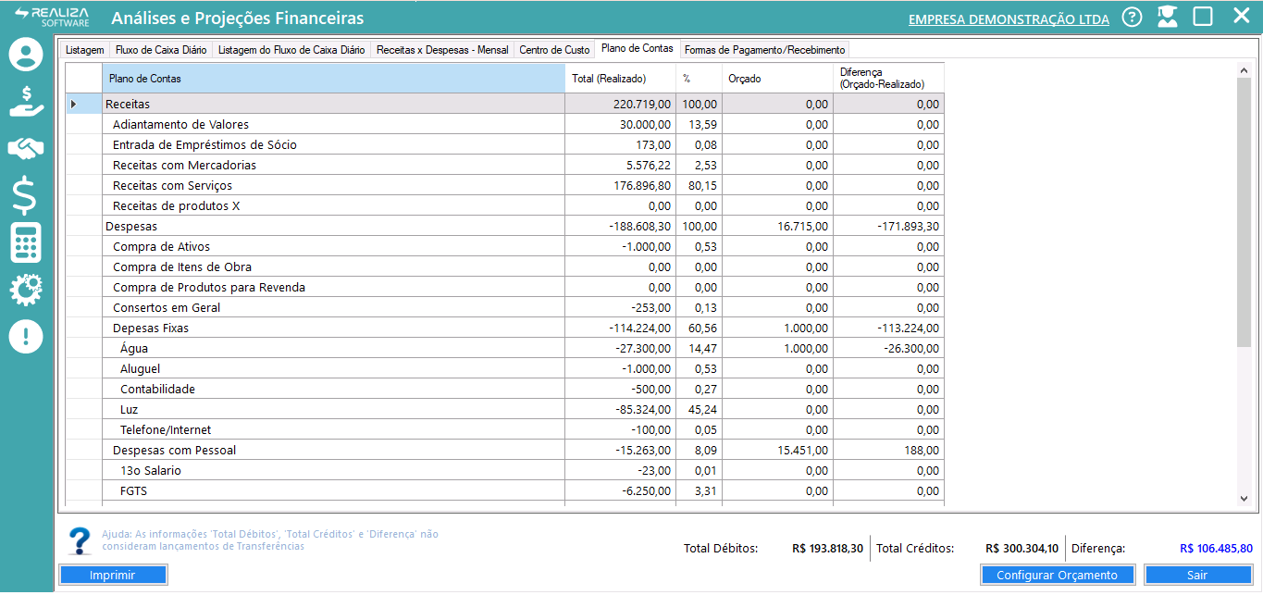
Task: Click the scroll up arrow of the table
Action: (1244, 70)
